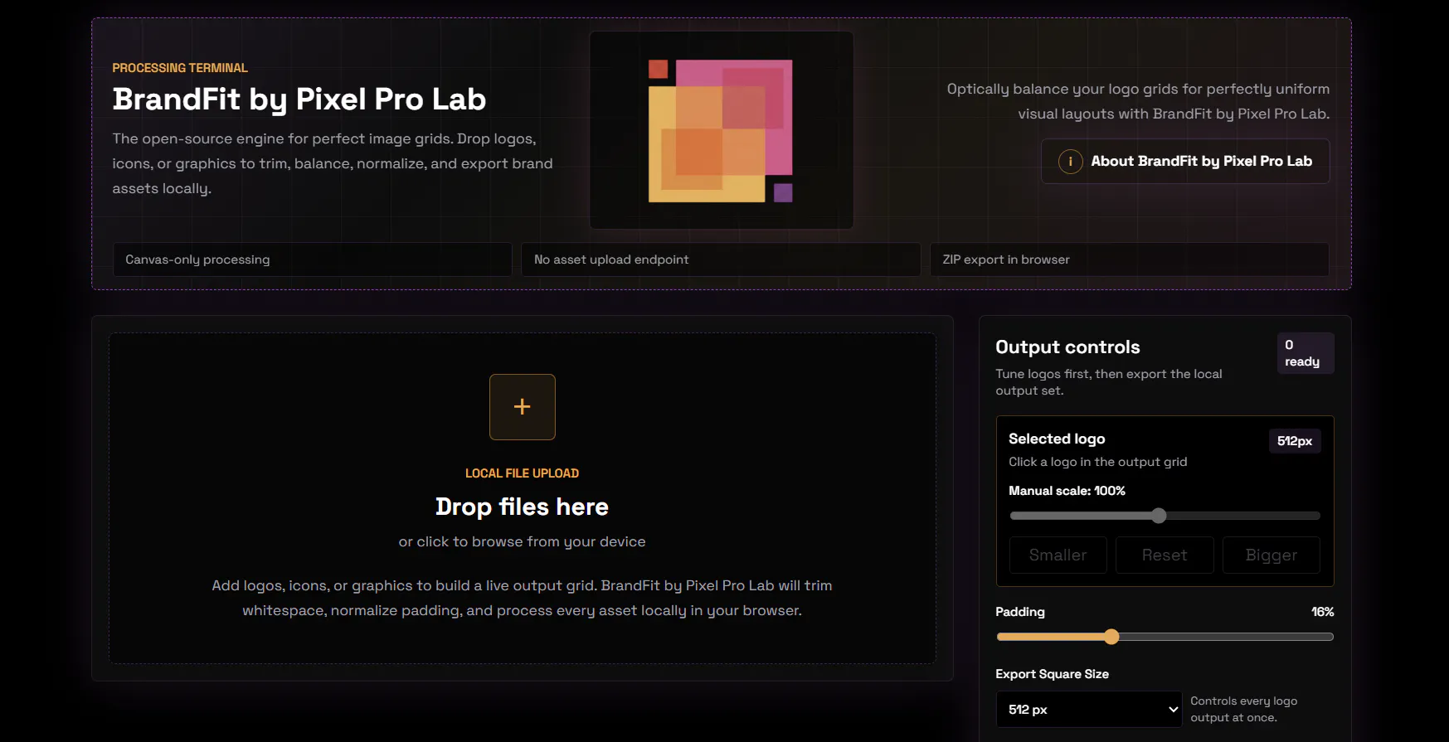Click the Smaller scale button
1449x742 pixels.
(x=1058, y=555)
